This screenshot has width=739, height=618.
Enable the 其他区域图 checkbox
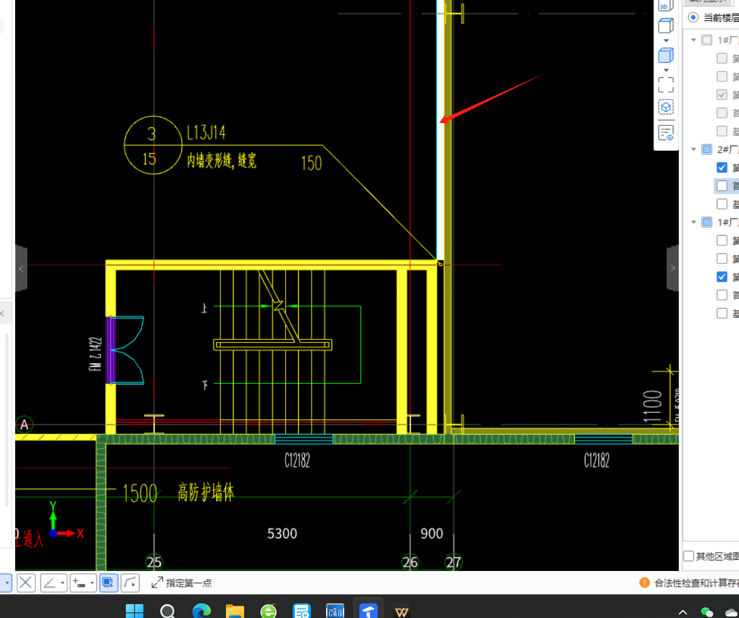(688, 556)
